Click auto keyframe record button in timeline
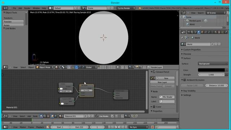The width and height of the screenshot is (231, 130). 152,127
